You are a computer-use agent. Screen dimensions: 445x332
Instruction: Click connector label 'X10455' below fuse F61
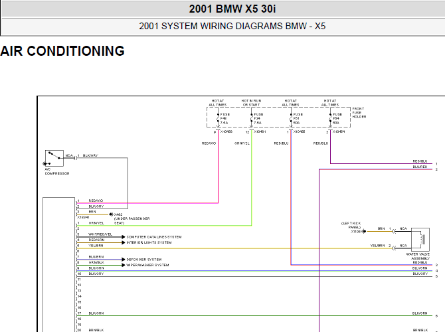click(x=299, y=131)
